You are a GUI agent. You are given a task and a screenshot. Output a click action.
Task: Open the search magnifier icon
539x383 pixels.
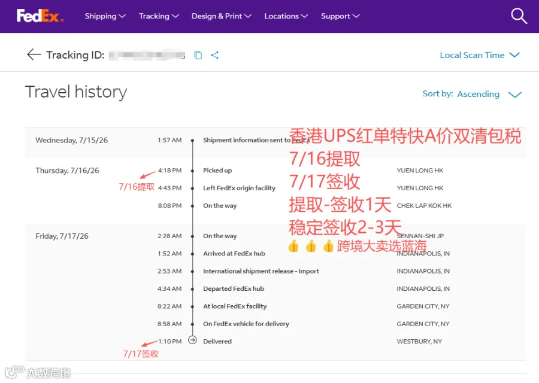point(519,16)
